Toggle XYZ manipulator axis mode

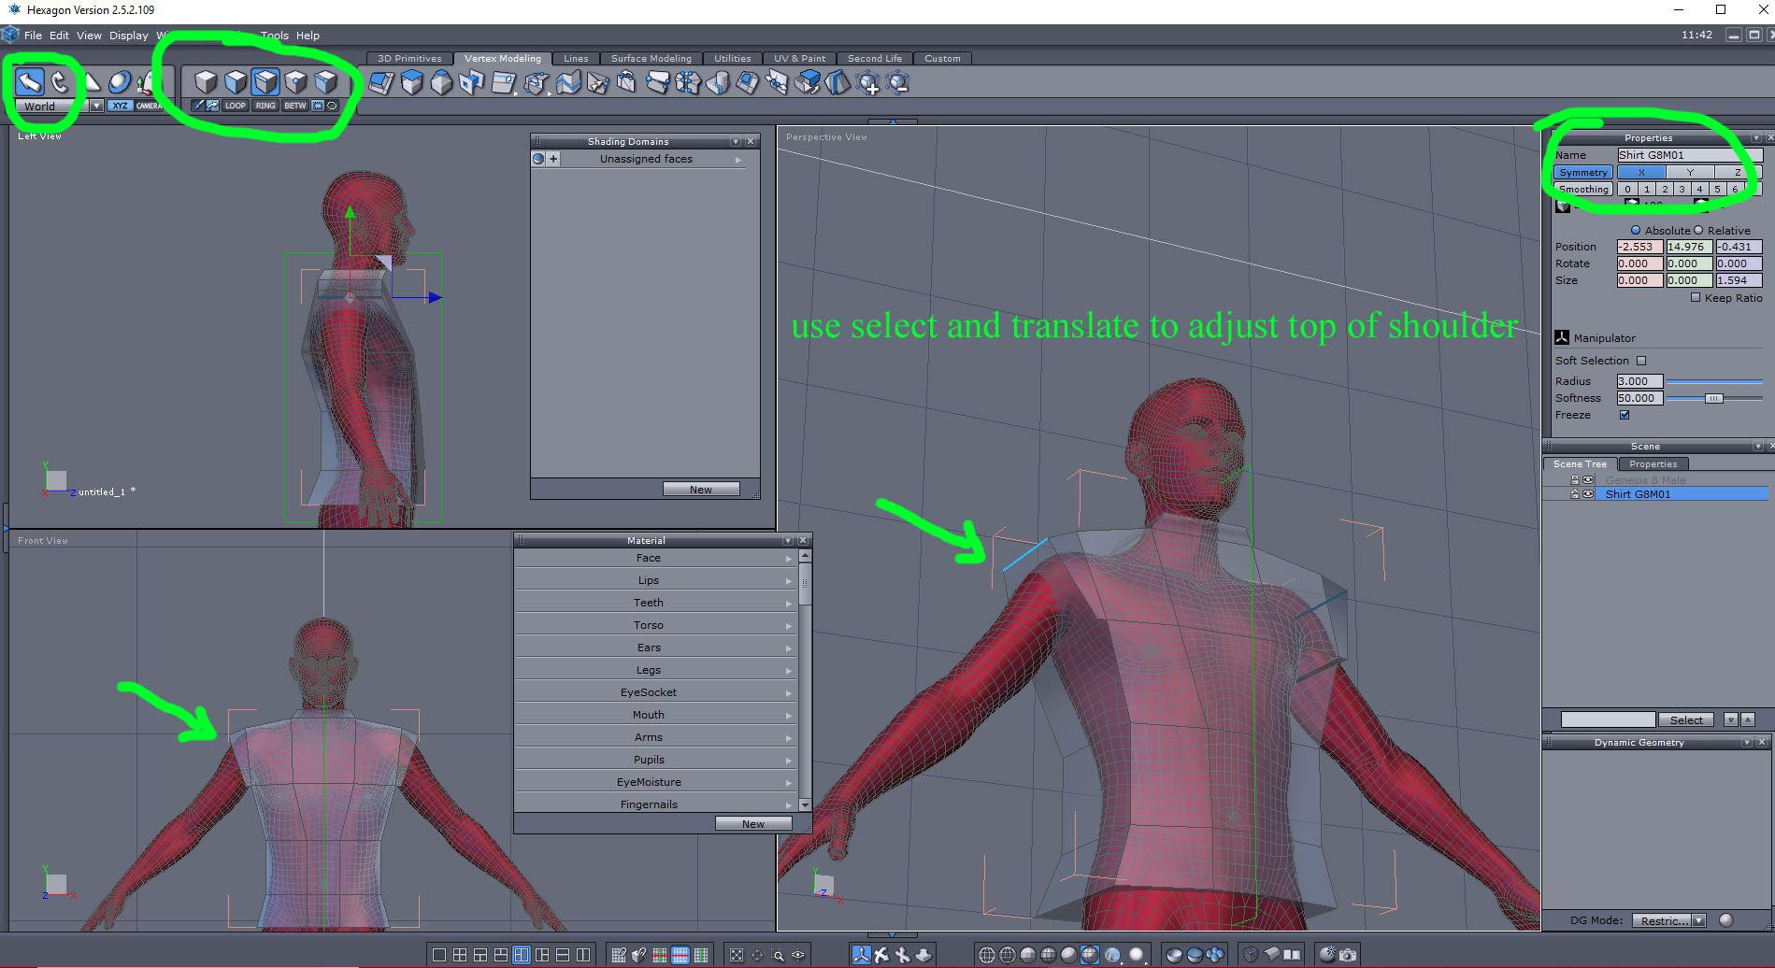[x=120, y=106]
